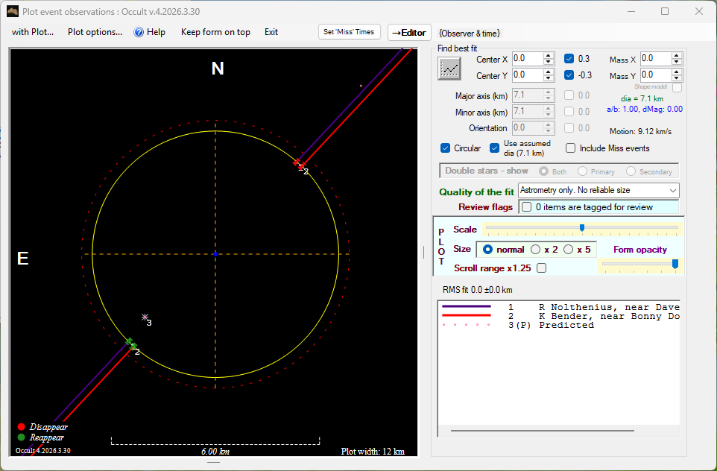Click the Mass X input field

655,59
